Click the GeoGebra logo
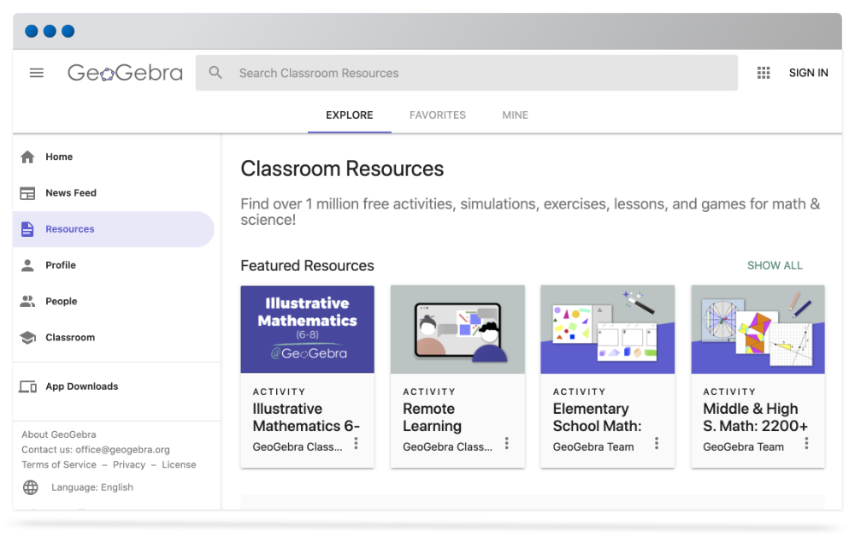 point(125,73)
